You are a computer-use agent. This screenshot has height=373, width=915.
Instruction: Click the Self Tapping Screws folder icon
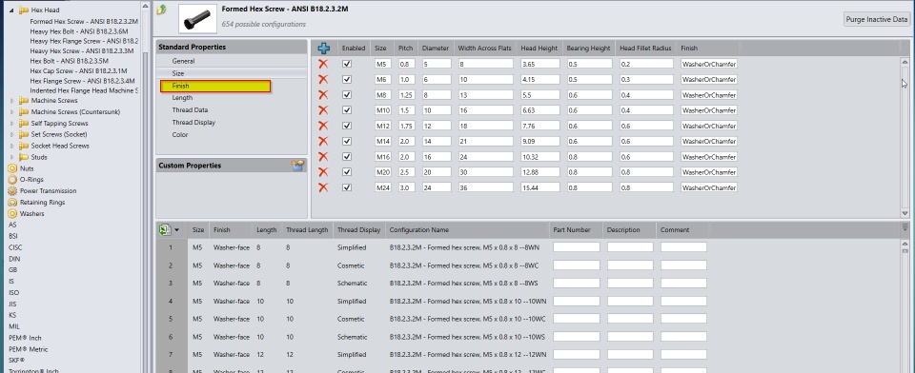24,123
